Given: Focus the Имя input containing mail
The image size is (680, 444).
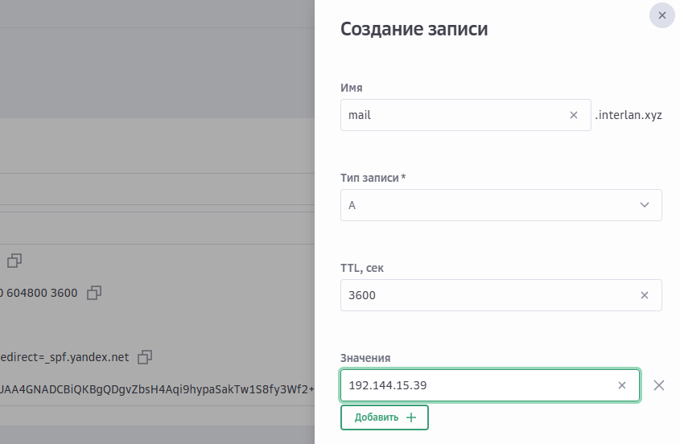Looking at the screenshot, I should pos(451,115).
